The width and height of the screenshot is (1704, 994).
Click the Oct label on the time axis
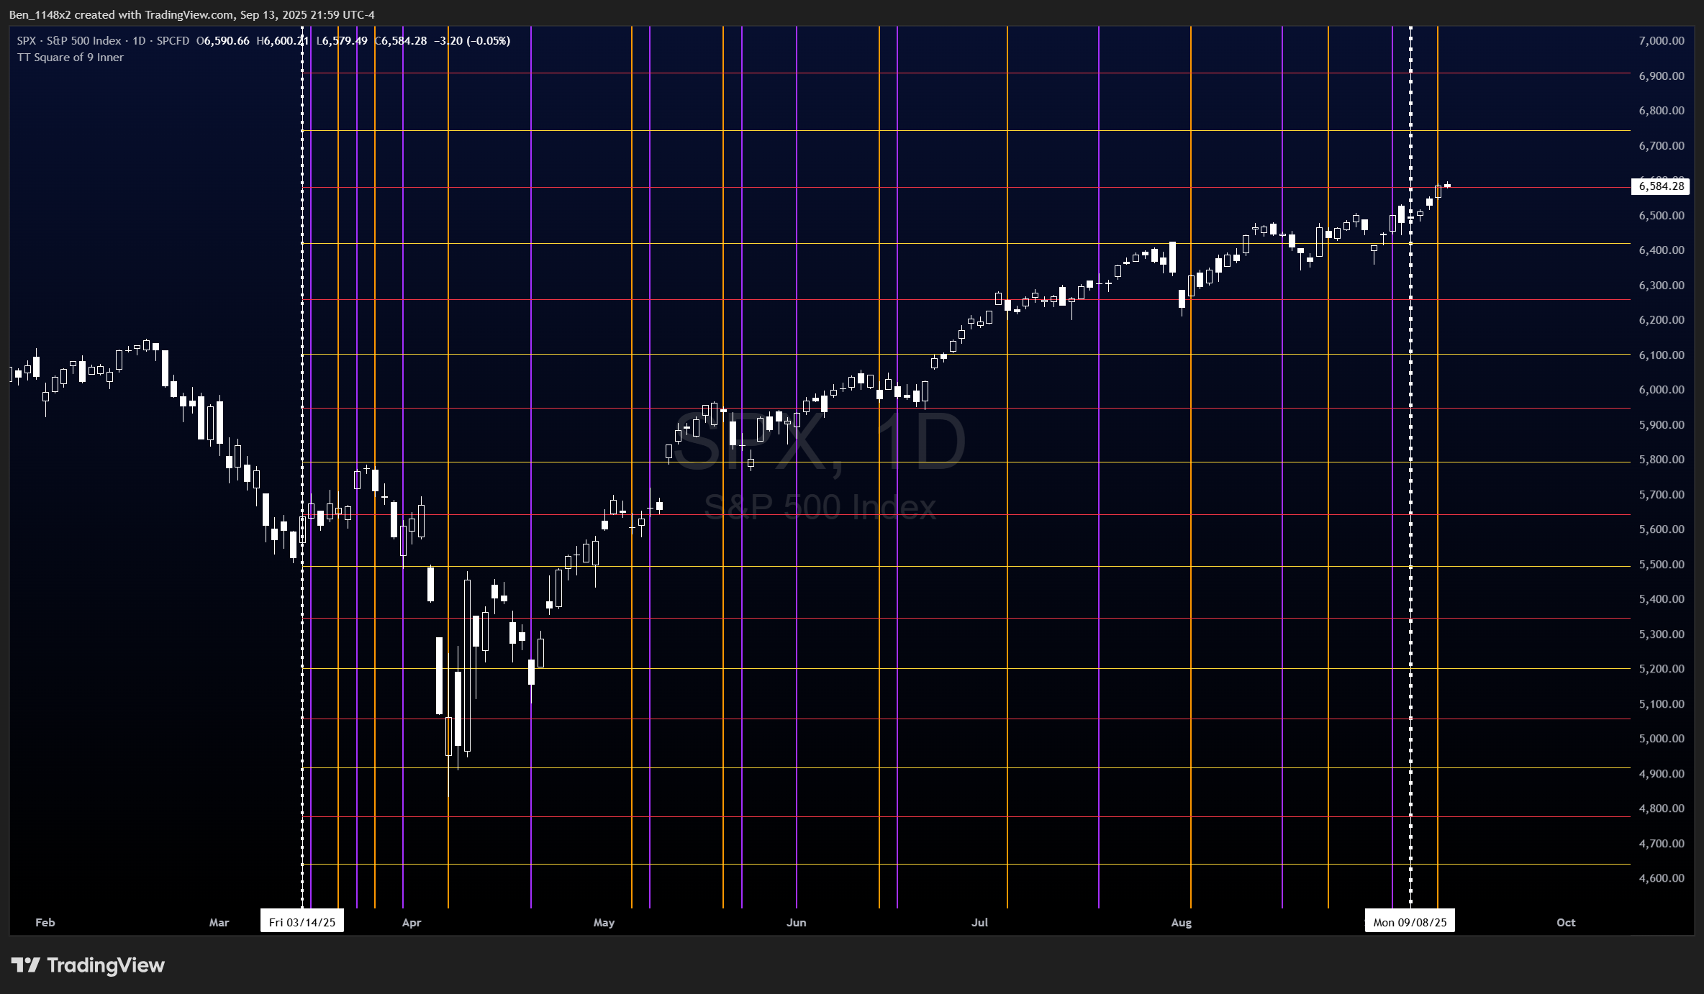tap(1566, 922)
